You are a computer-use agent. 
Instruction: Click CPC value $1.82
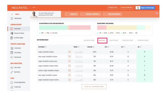(111, 75)
